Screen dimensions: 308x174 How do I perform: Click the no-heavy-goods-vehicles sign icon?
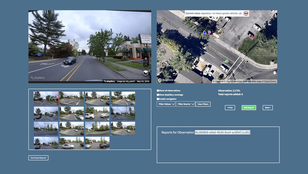(x=246, y=13)
